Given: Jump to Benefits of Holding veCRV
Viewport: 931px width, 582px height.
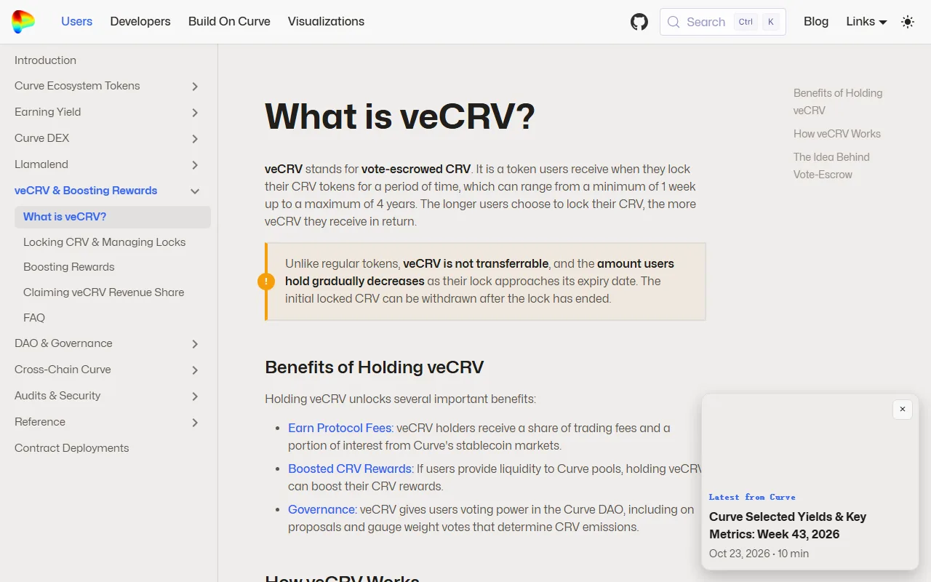Looking at the screenshot, I should 838,102.
